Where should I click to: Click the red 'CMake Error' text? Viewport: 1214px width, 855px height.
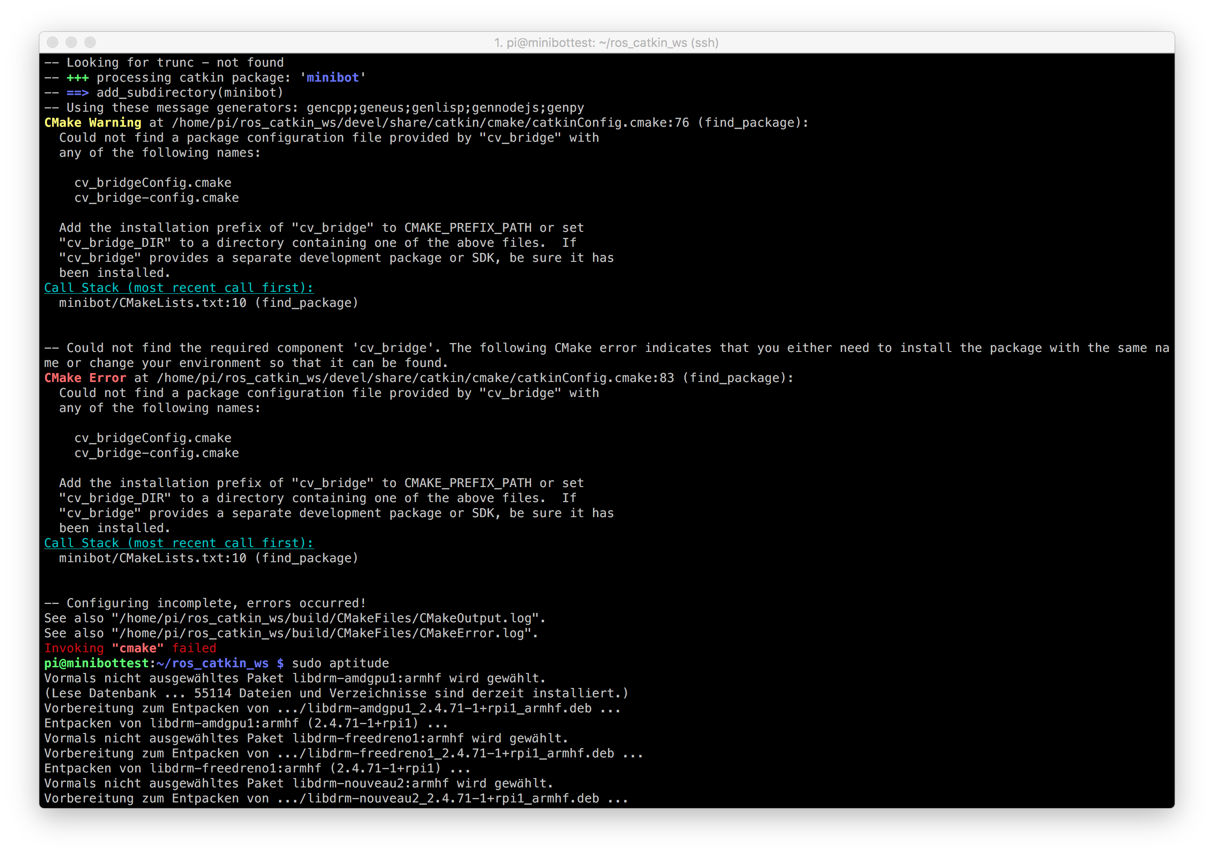tap(85, 378)
